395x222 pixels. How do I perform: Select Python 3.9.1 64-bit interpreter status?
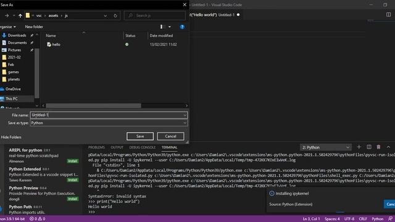click(12, 219)
